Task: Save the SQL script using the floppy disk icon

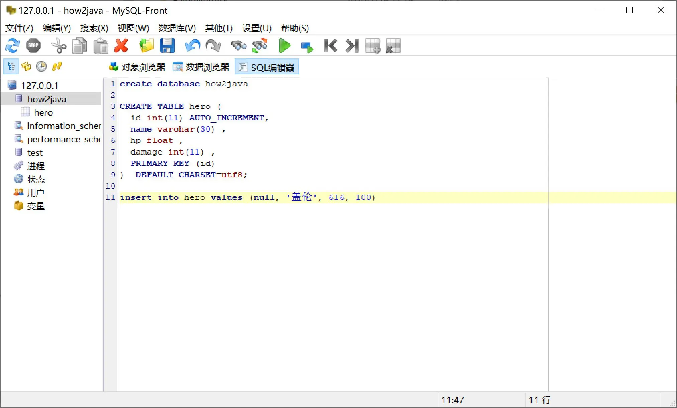Action: click(167, 45)
